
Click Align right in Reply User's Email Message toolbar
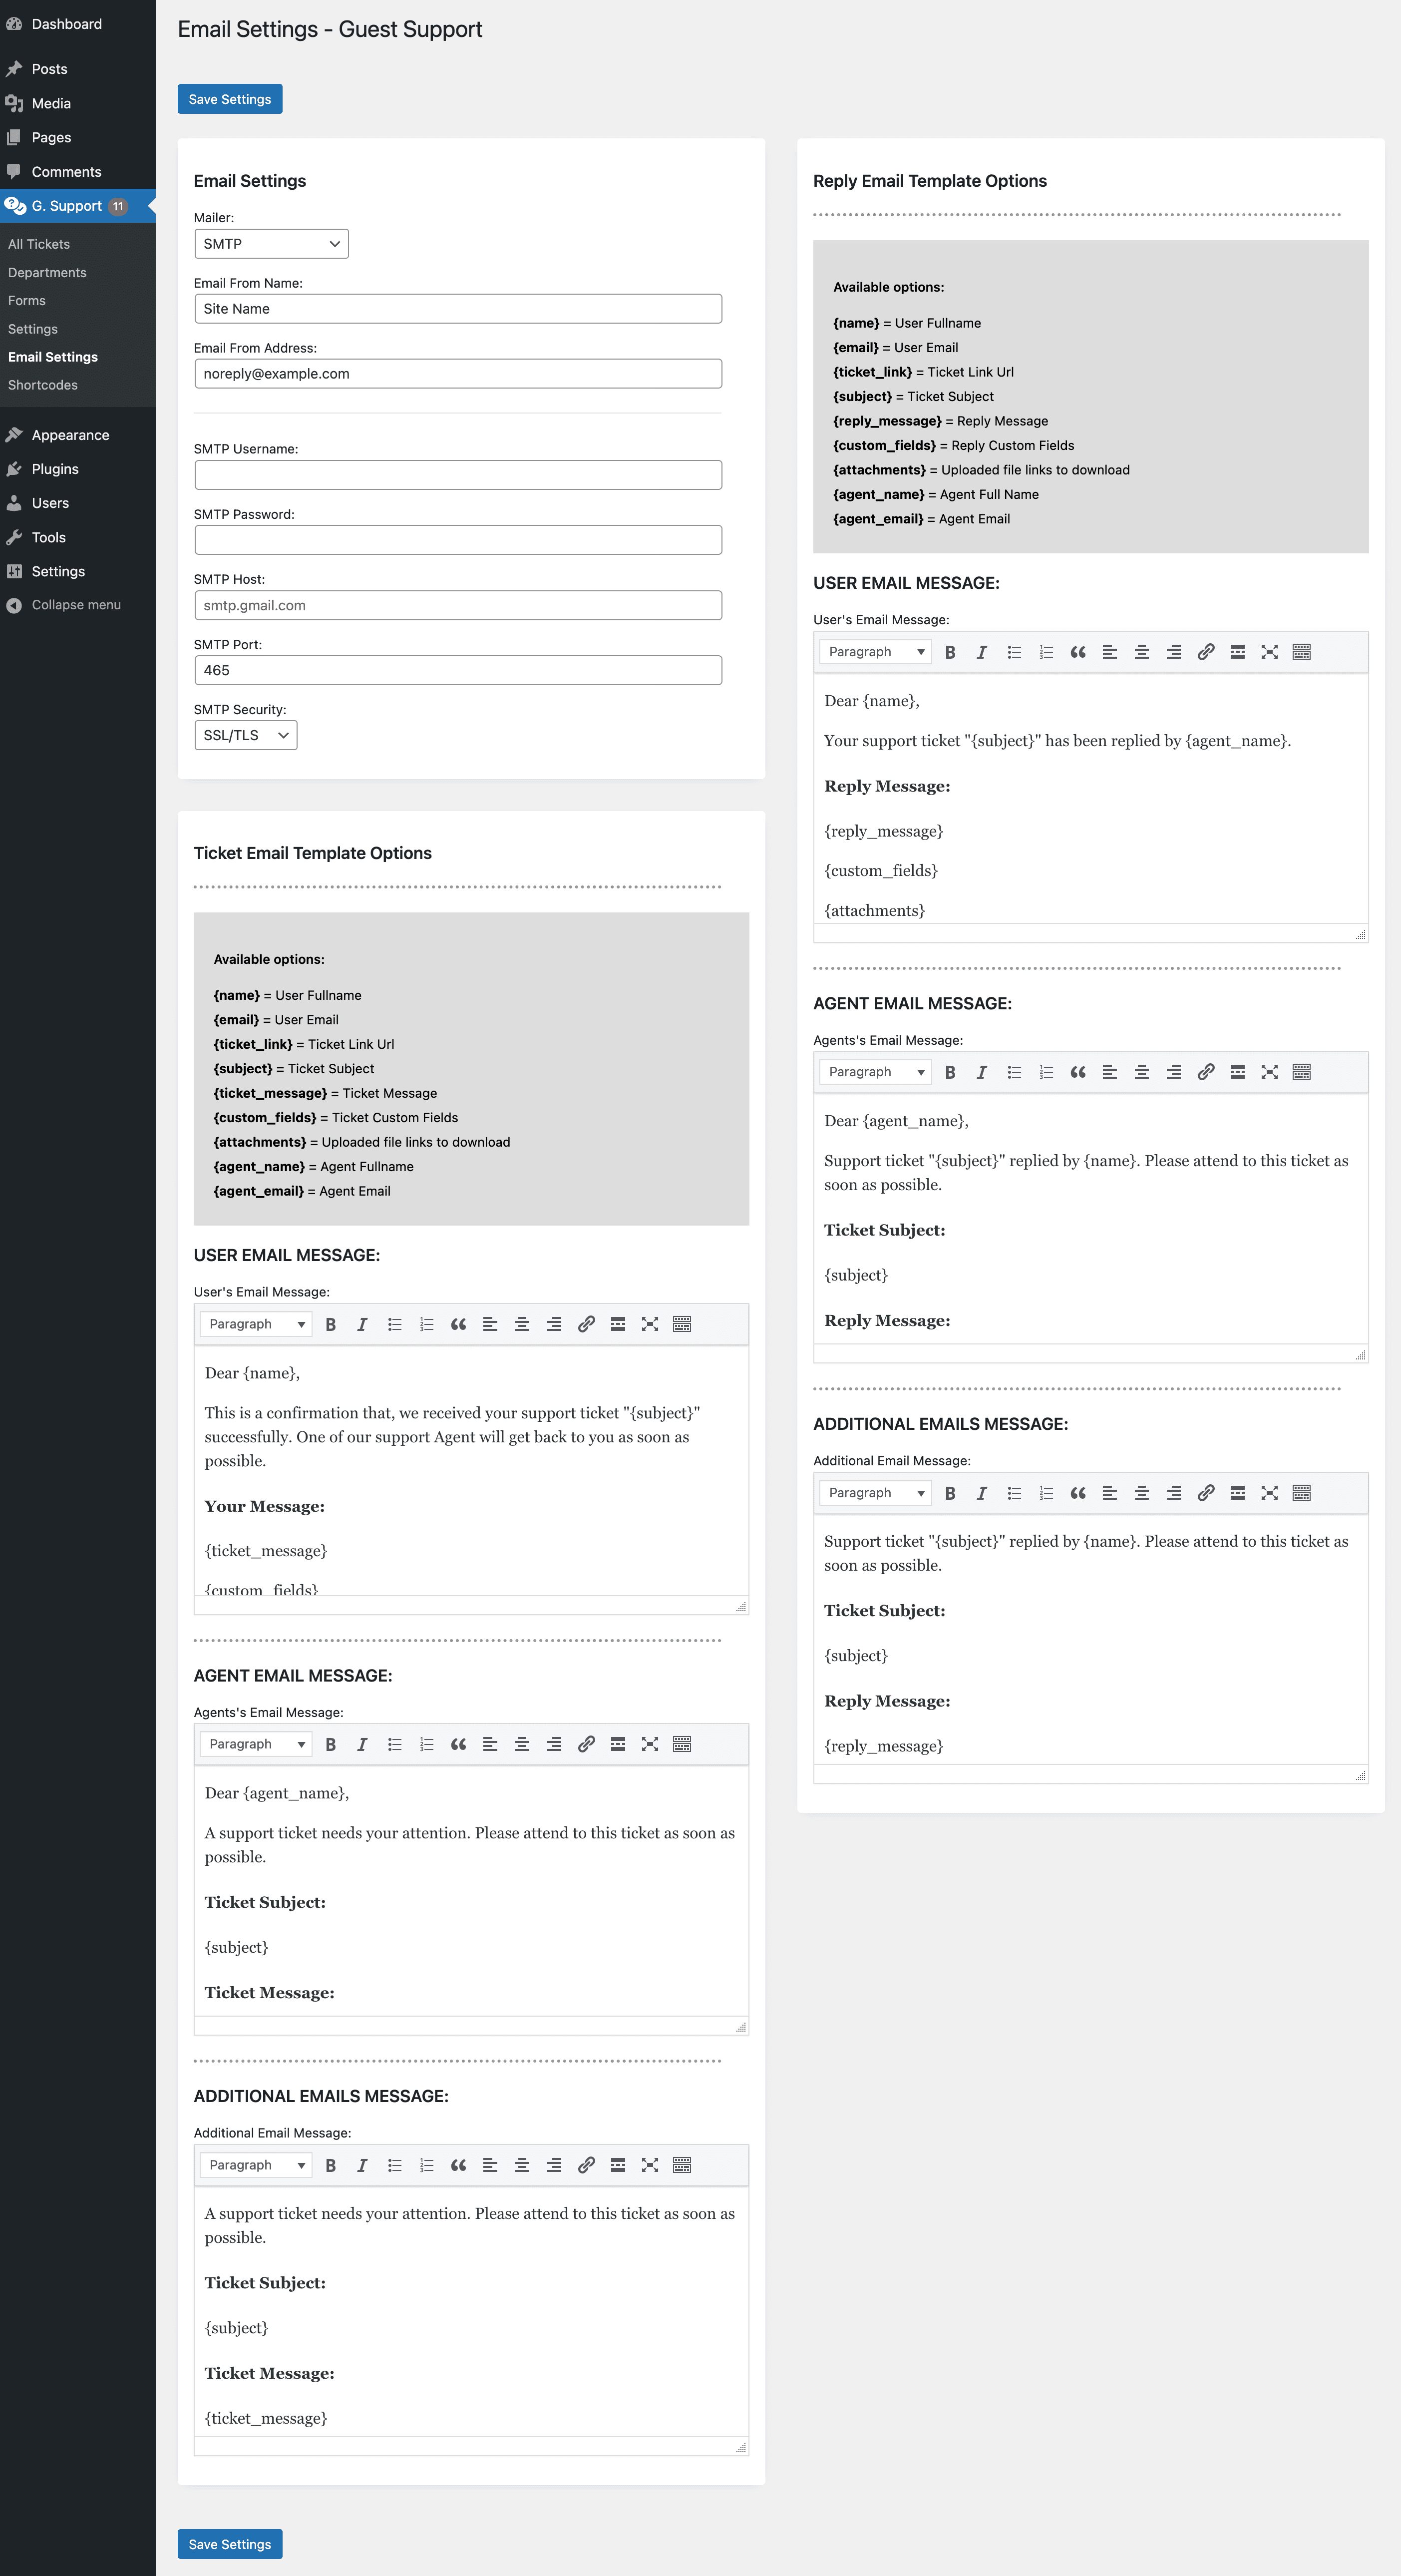(x=1173, y=652)
